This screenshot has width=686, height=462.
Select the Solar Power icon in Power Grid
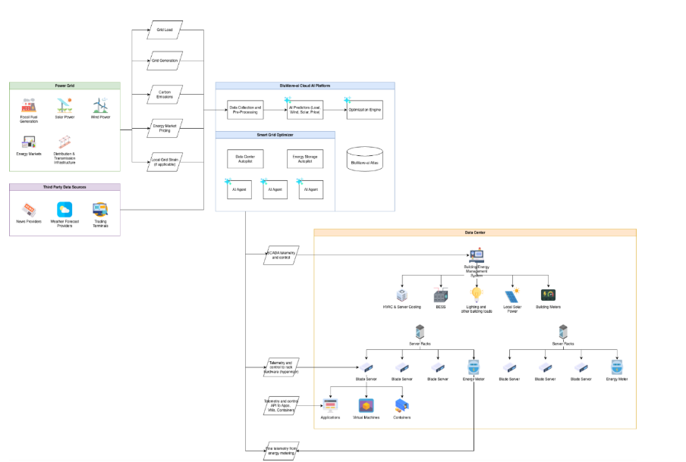pyautogui.click(x=65, y=105)
